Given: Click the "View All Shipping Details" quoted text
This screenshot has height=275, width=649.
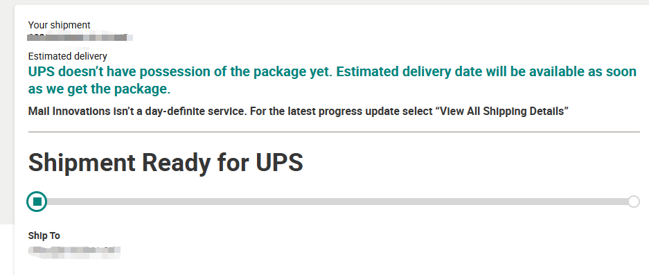Looking at the screenshot, I should 502,111.
